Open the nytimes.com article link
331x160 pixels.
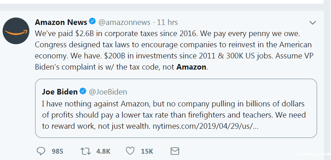(206, 126)
